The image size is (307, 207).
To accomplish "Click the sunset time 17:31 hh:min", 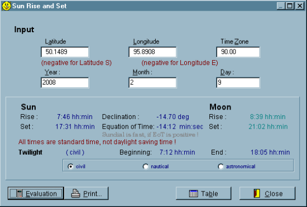I will 75,127.
